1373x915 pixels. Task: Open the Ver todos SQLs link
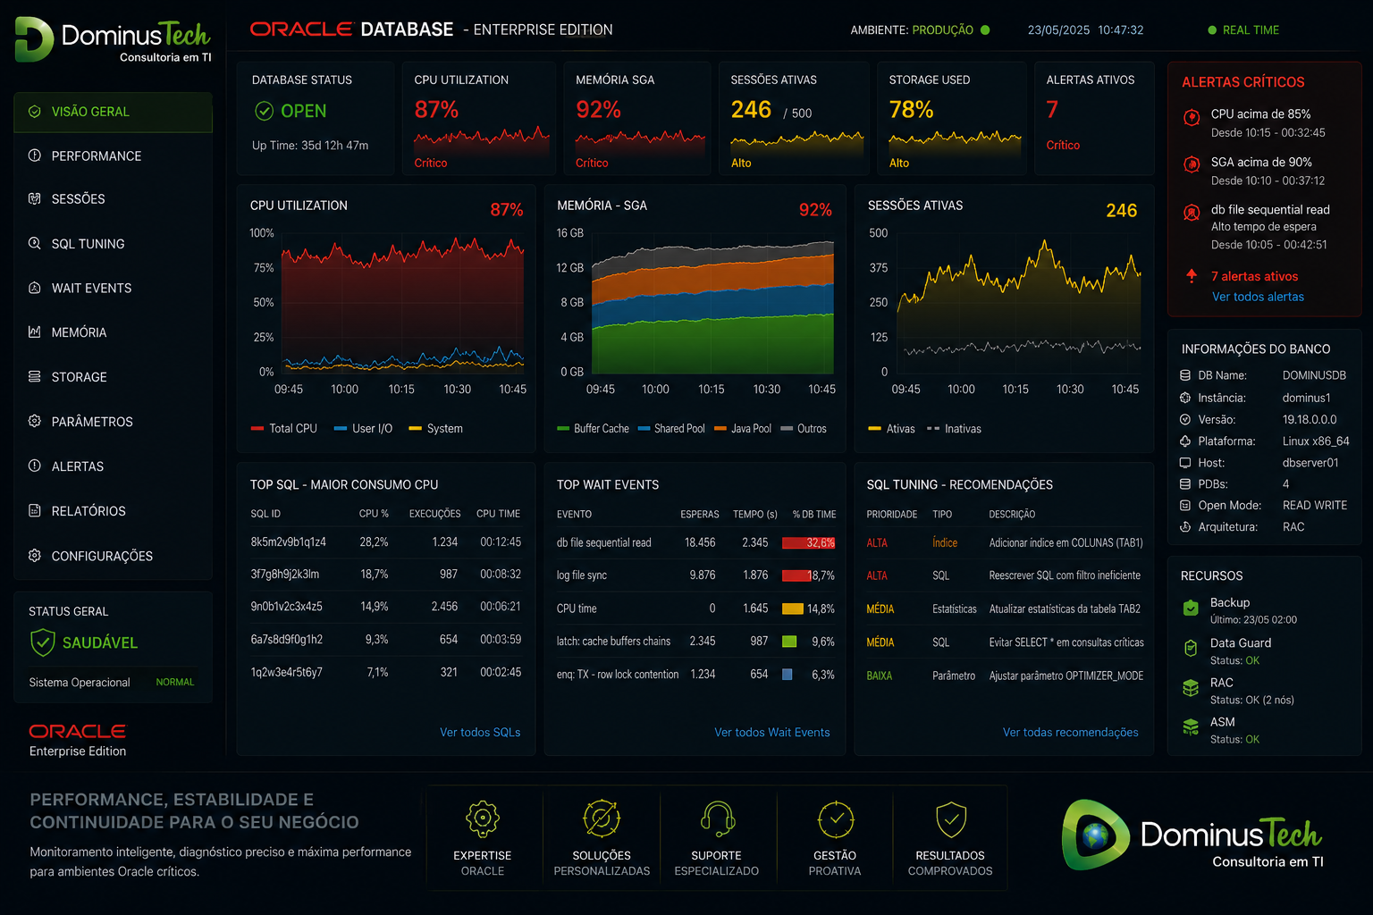tap(480, 732)
